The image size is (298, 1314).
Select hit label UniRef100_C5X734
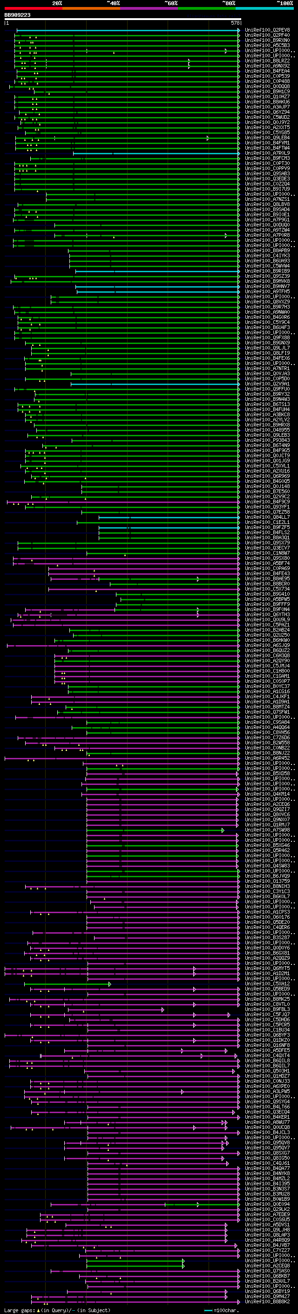[x=267, y=589]
